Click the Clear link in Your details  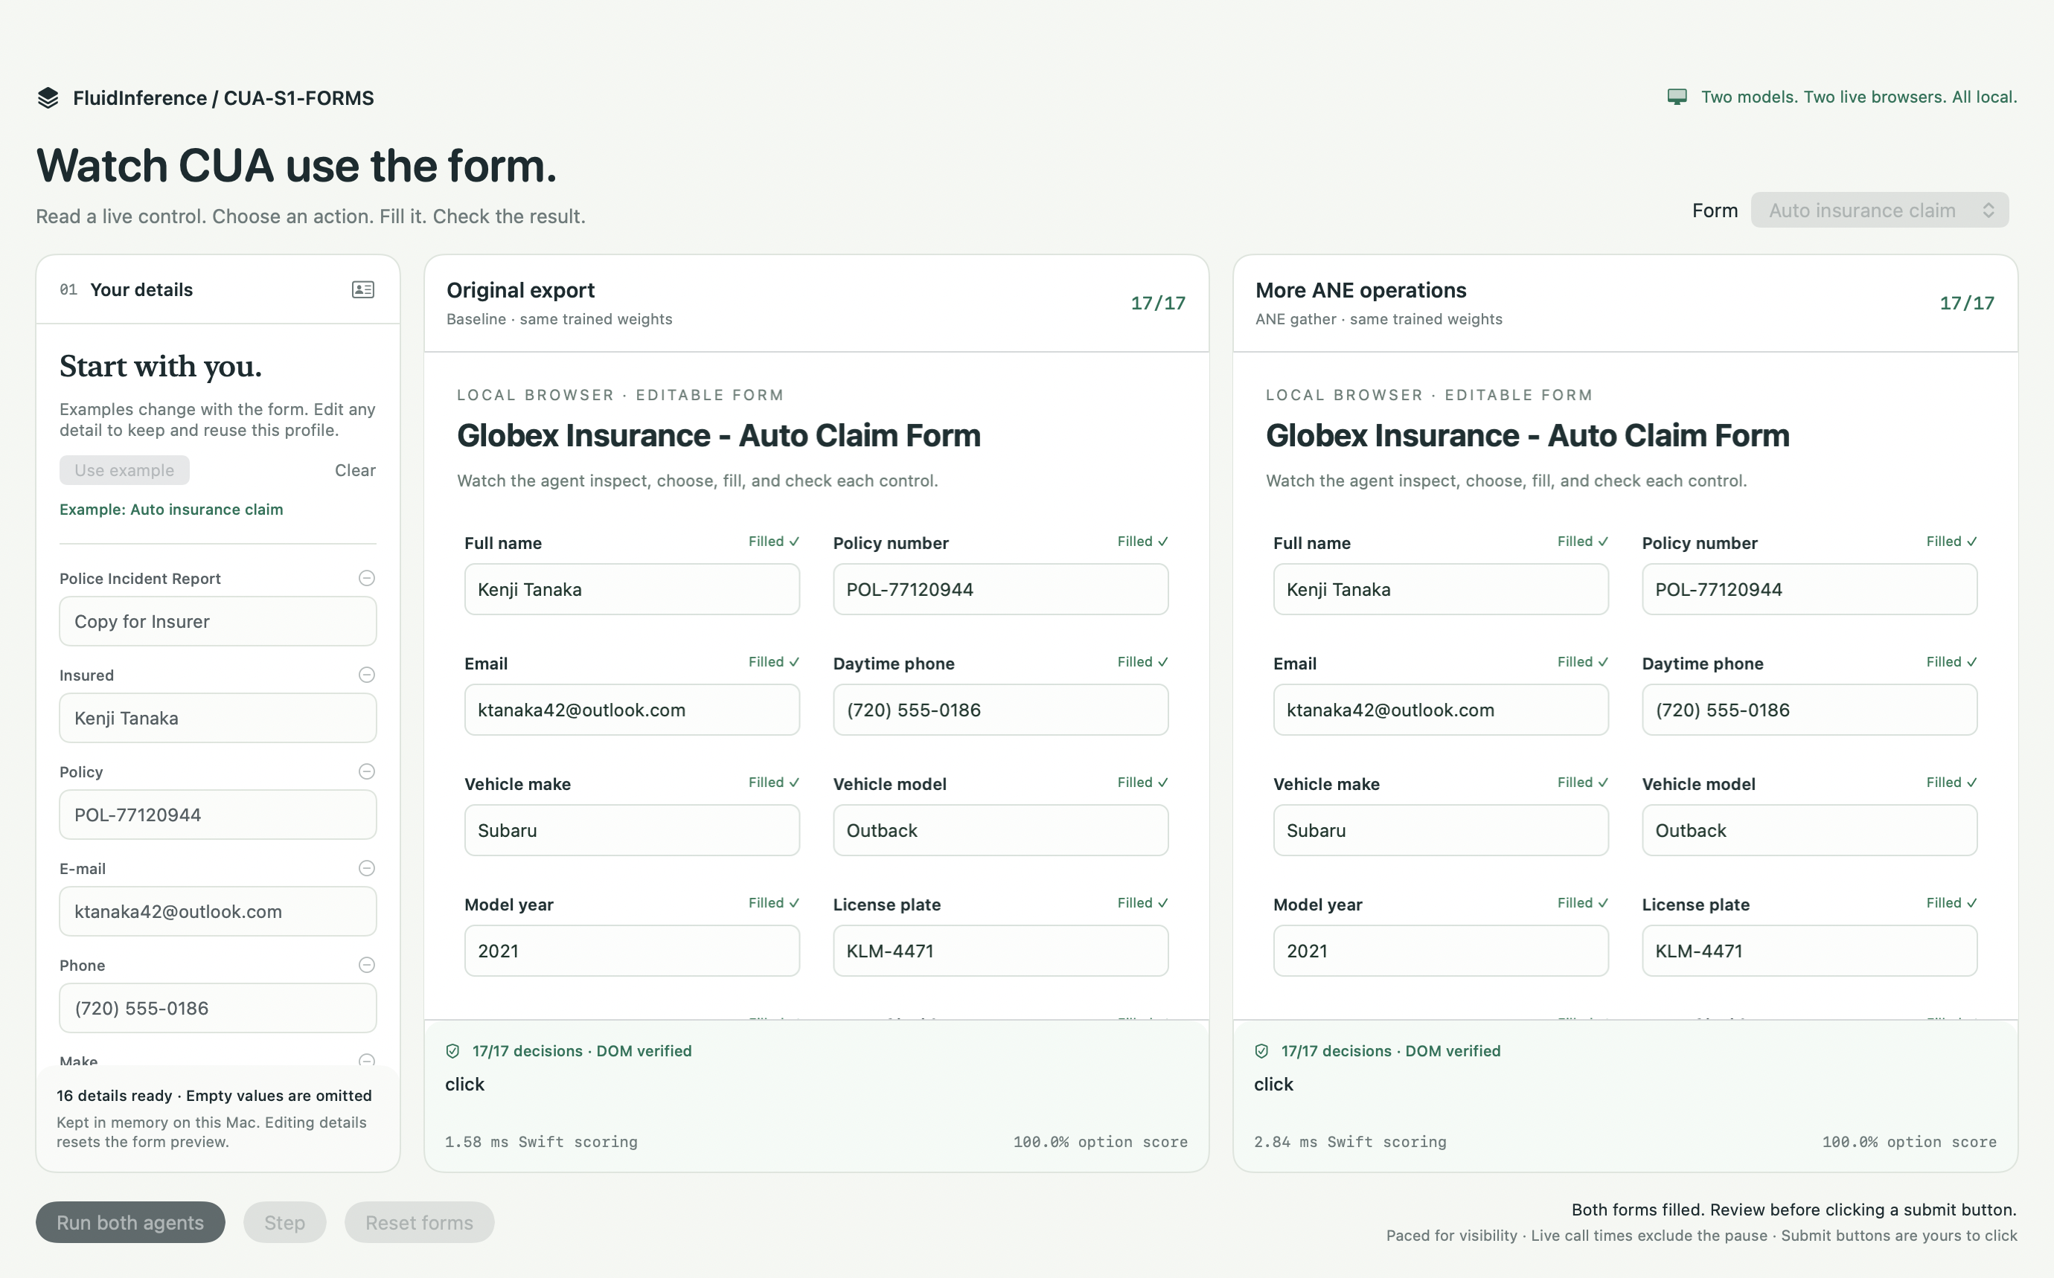pos(355,470)
